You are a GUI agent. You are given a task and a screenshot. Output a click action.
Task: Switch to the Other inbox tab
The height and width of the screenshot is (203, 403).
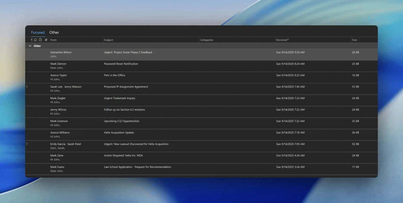(54, 32)
